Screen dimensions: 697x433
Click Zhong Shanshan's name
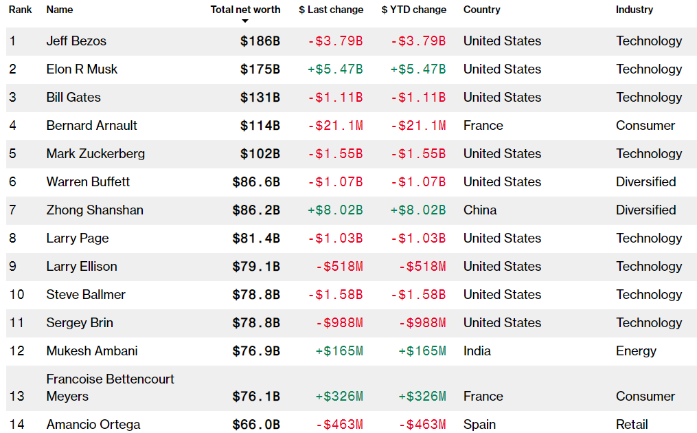[x=95, y=210]
